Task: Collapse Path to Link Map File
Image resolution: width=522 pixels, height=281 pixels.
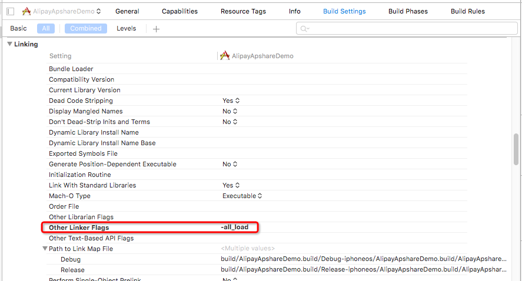Action: point(45,249)
